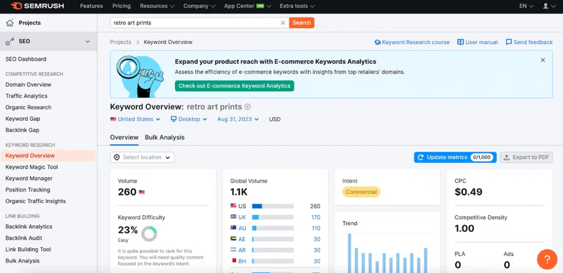Screen dimensions: 563x273
Task: Click the Keyword Difficulty donut chart
Action: [x=149, y=234]
